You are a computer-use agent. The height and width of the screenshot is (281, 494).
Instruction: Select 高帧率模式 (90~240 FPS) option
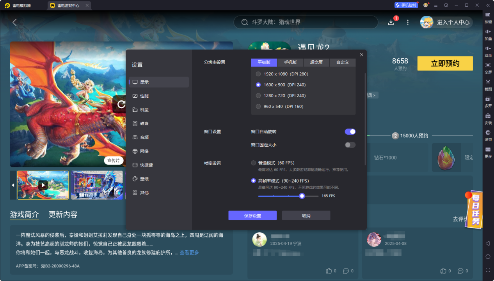point(280,181)
